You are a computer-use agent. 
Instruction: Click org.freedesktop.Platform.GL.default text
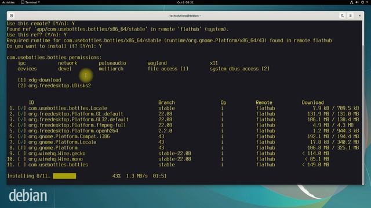(x=76, y=114)
